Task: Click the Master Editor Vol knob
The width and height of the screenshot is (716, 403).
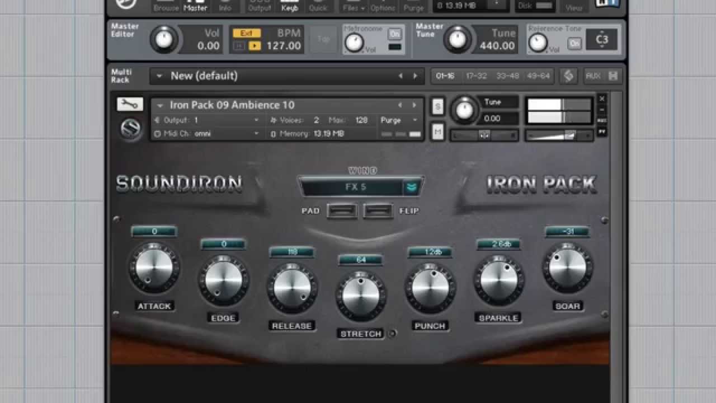Action: [x=163, y=40]
